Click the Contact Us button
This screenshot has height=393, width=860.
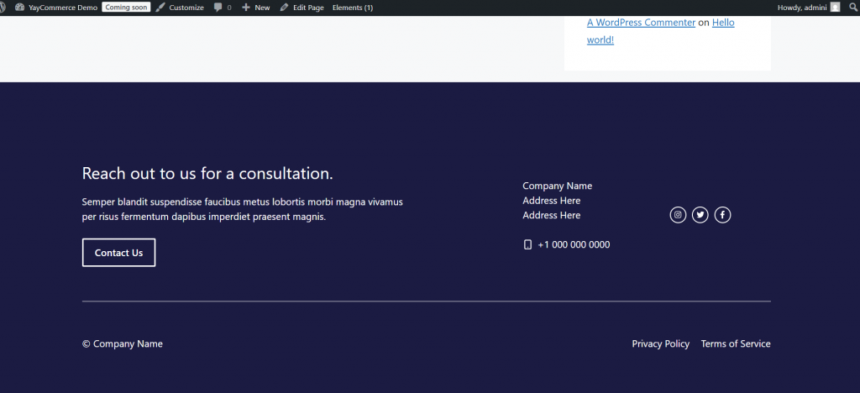coord(118,253)
